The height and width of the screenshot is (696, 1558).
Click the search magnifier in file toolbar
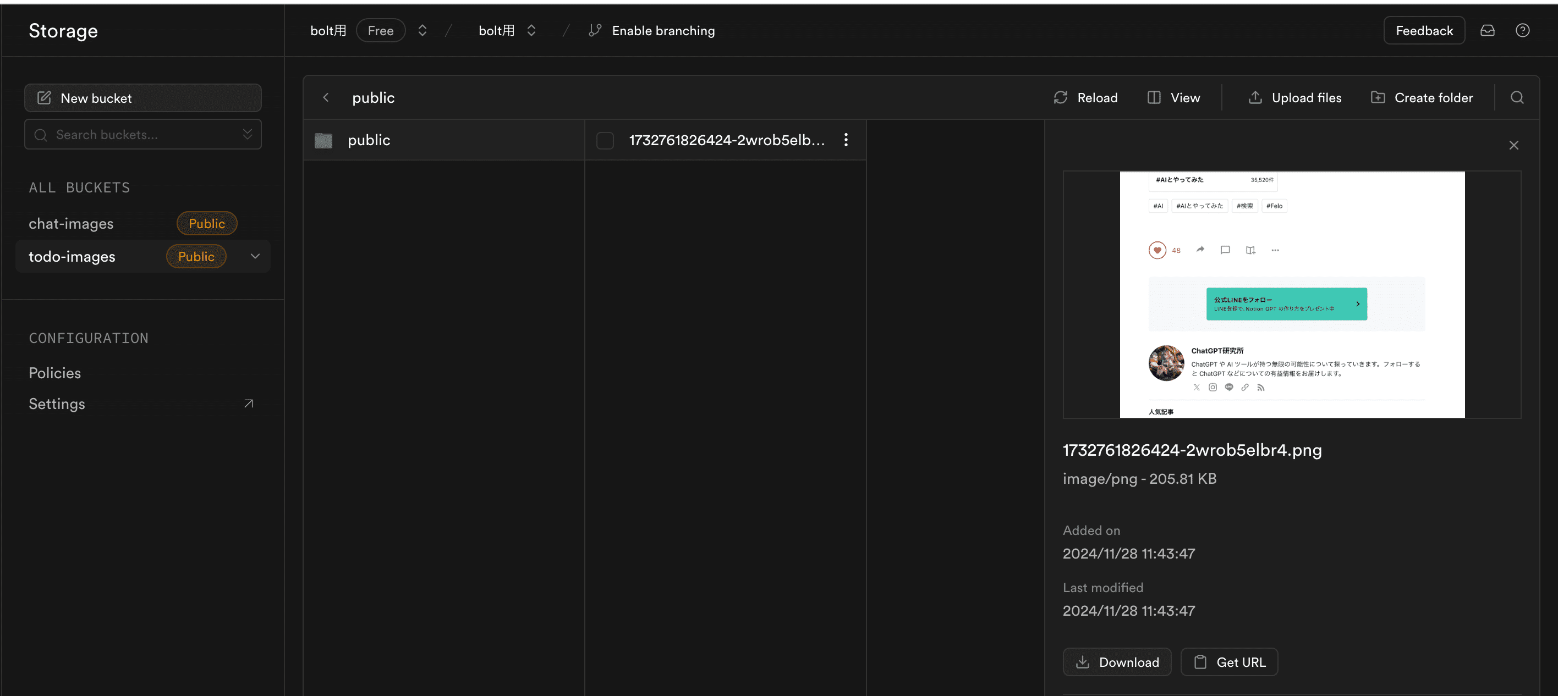click(x=1516, y=97)
